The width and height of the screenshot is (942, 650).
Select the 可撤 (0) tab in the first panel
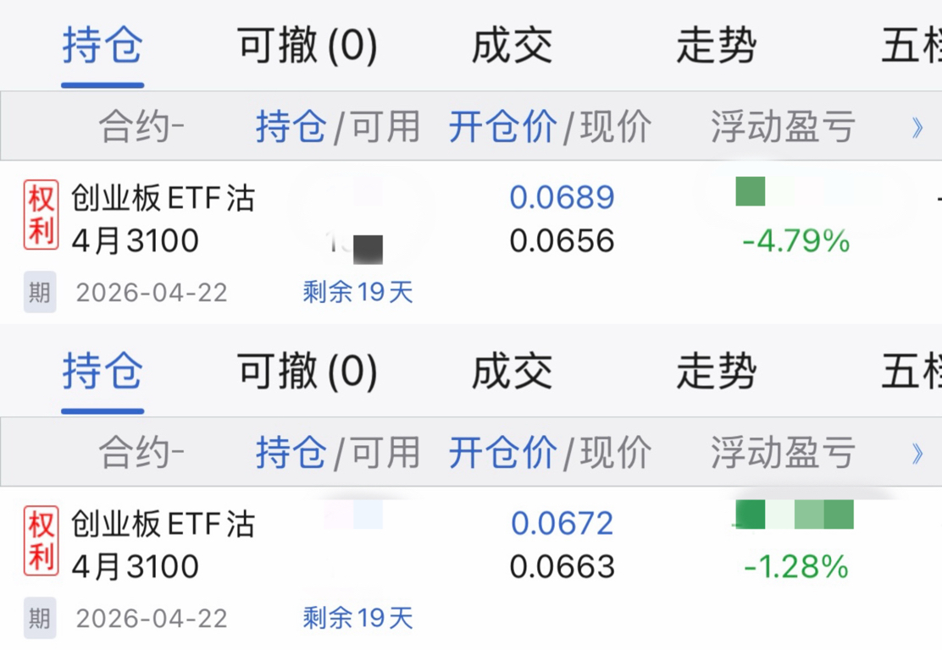[x=307, y=46]
